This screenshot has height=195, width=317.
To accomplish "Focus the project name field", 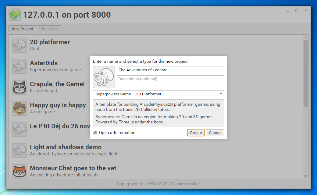I will click(x=170, y=70).
